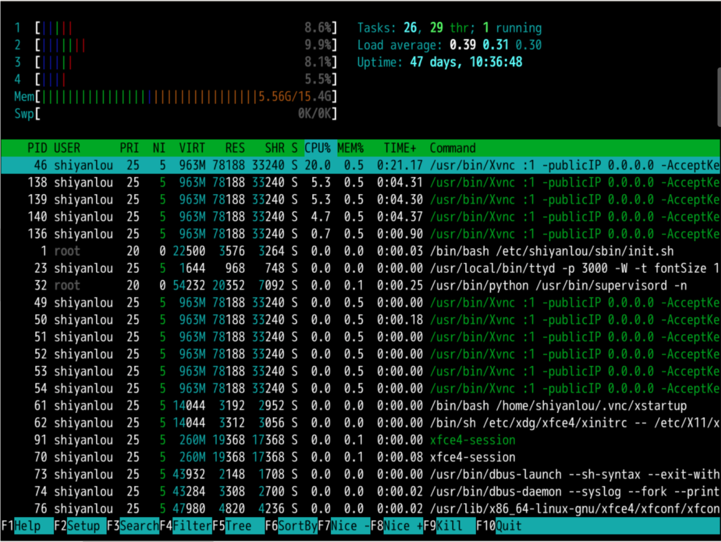Click the terminal scrollbar handle
Viewport: 721px width, 542px height.
(x=719, y=97)
